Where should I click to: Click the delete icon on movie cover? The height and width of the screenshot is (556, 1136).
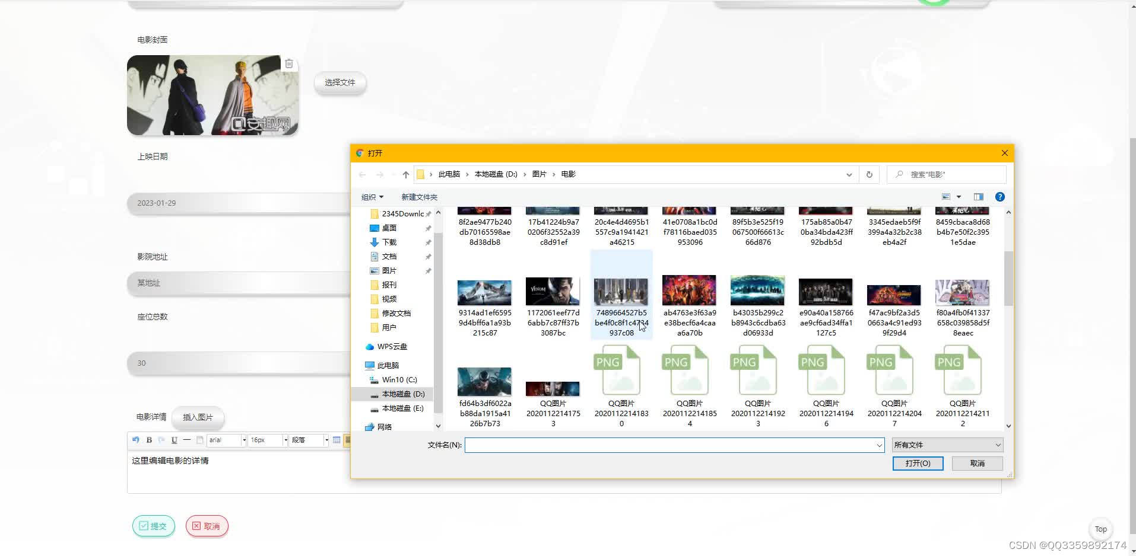click(x=289, y=63)
